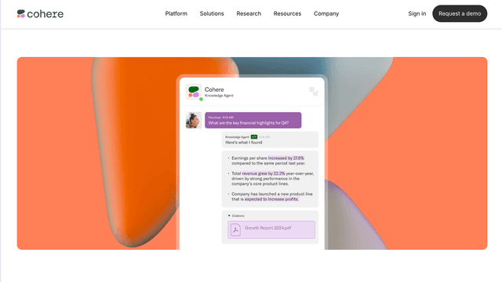
Task: Click the faded logo icon in chat header
Action: [x=314, y=92]
